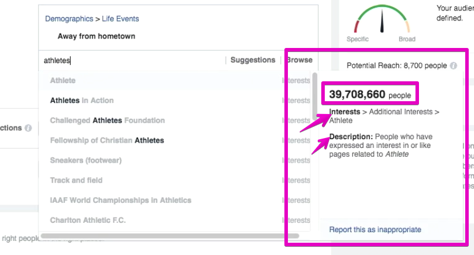Switch to the Suggestions tab

pyautogui.click(x=253, y=60)
